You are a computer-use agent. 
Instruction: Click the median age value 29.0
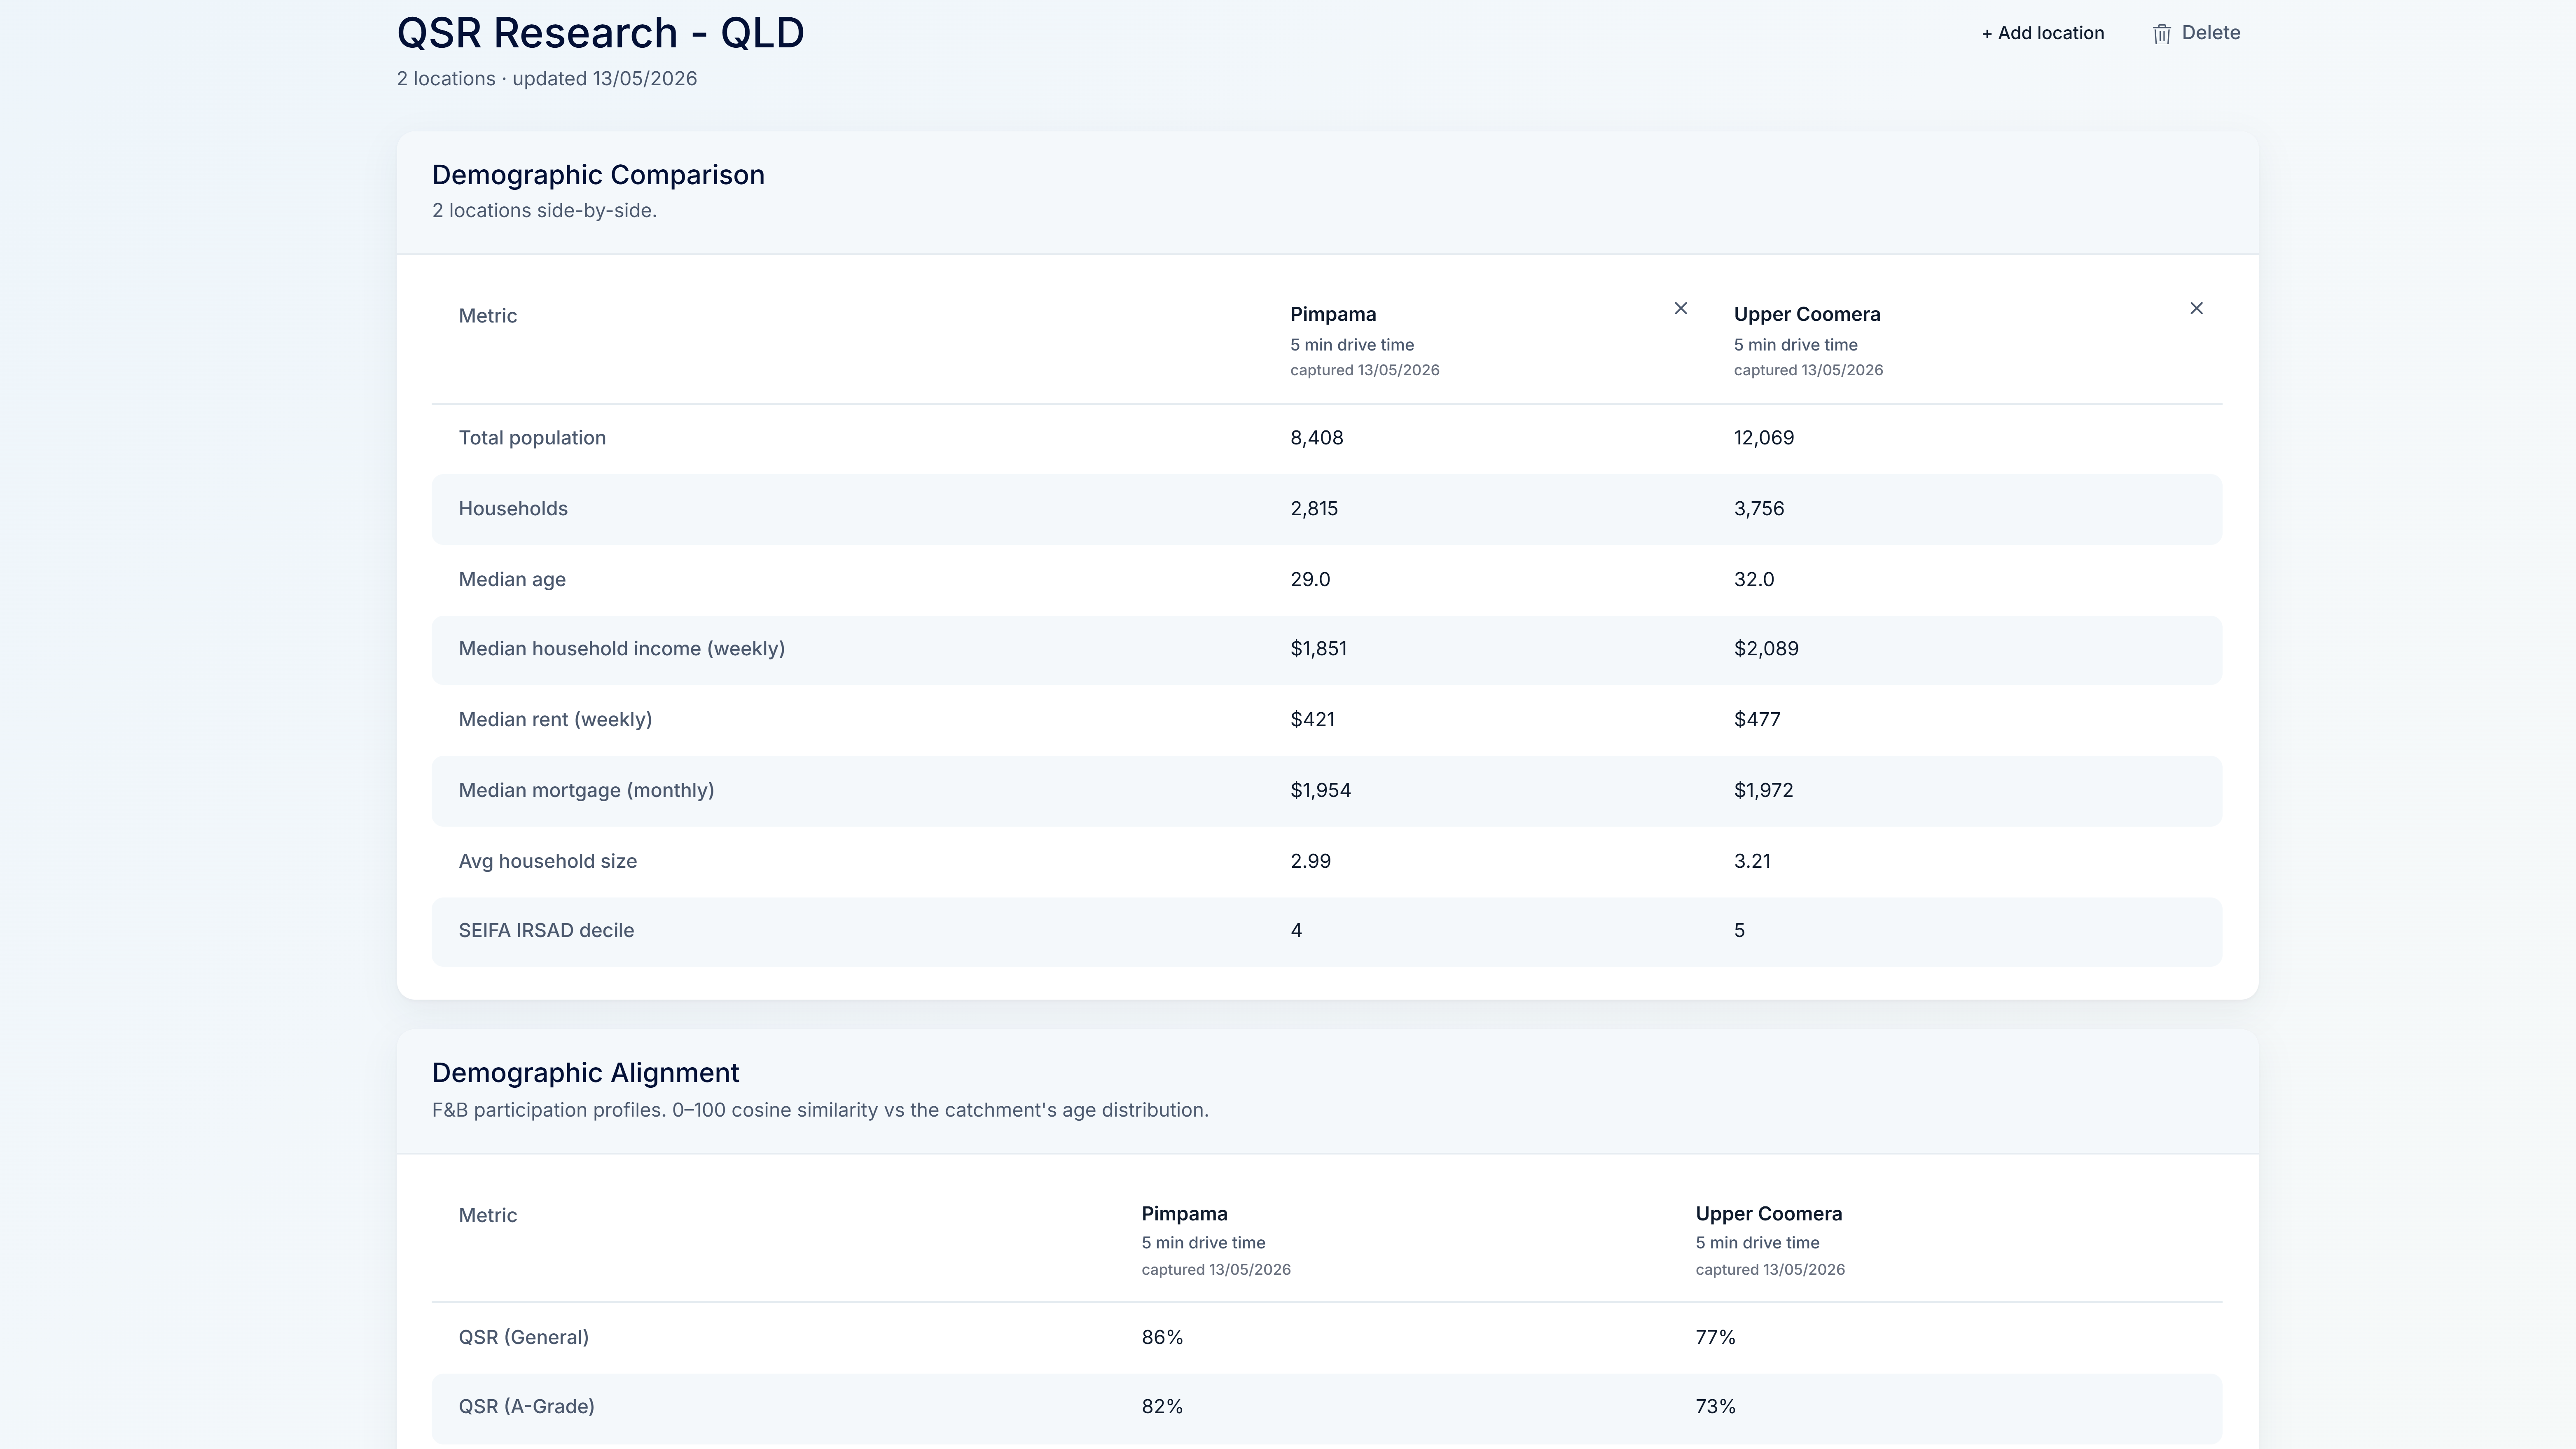pyautogui.click(x=1310, y=580)
